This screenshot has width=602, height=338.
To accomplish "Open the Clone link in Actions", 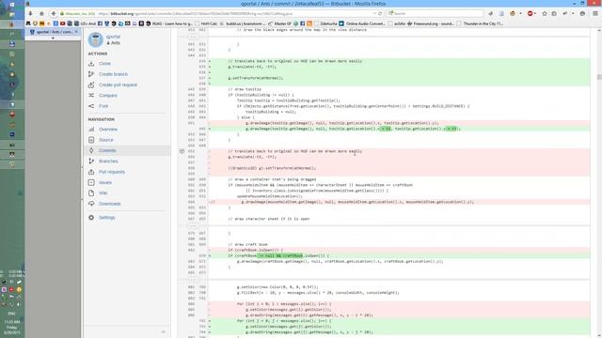I will point(104,64).
